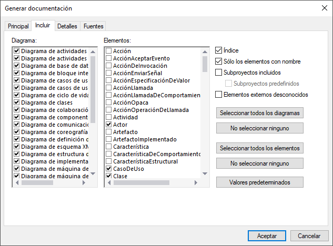333x246 pixels.
Task: Uncheck Diagrama de clases in list
Action: (x=17, y=103)
